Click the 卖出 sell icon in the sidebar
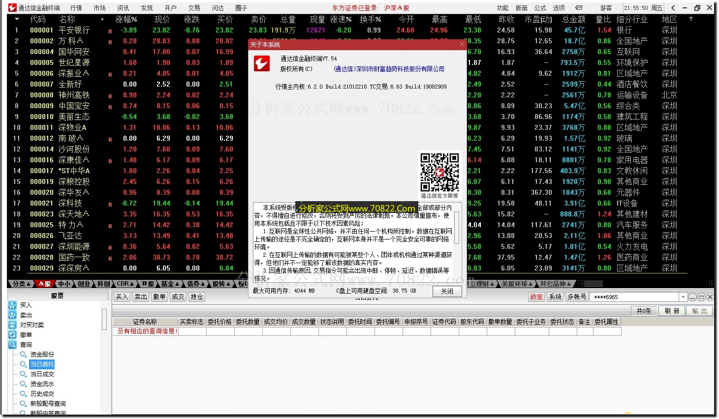Image resolution: width=719 pixels, height=419 pixels. 12,315
